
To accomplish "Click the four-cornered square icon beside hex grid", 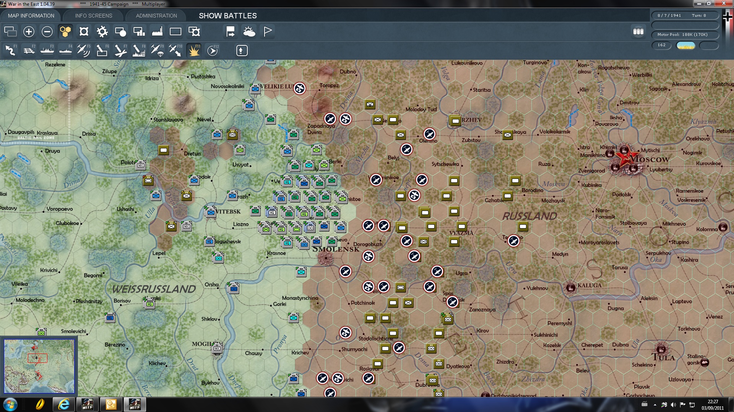I will pos(84,31).
